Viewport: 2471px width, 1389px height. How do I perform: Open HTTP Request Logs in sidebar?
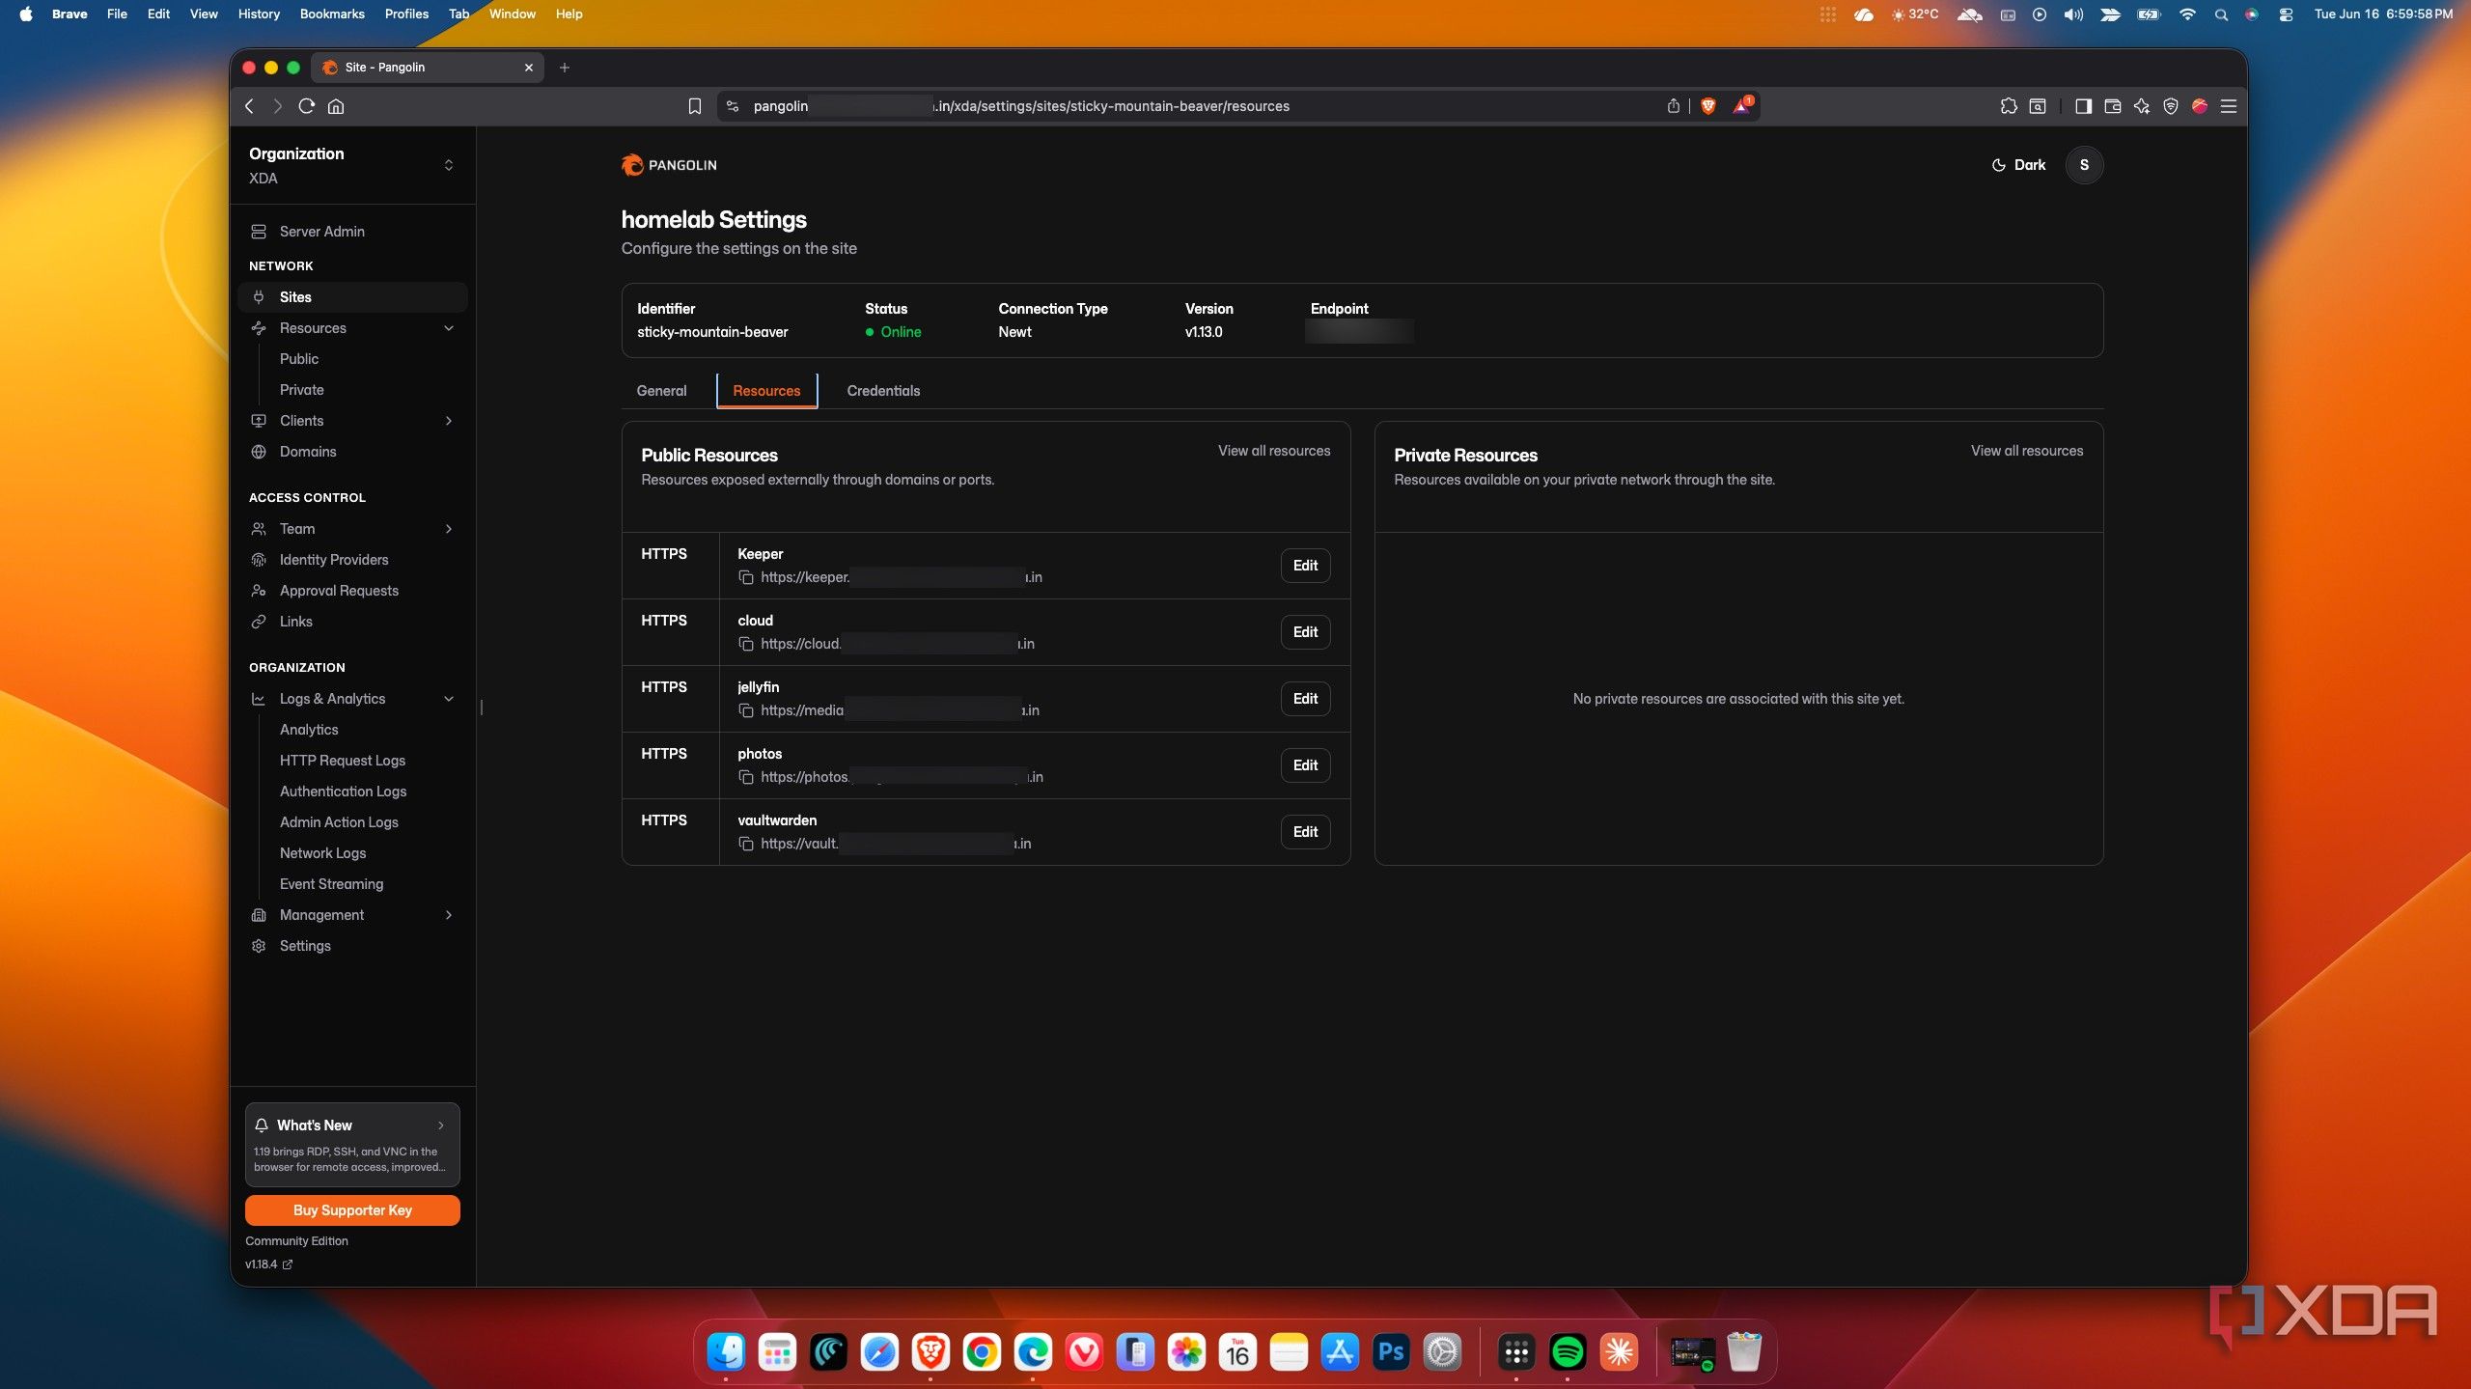343,761
